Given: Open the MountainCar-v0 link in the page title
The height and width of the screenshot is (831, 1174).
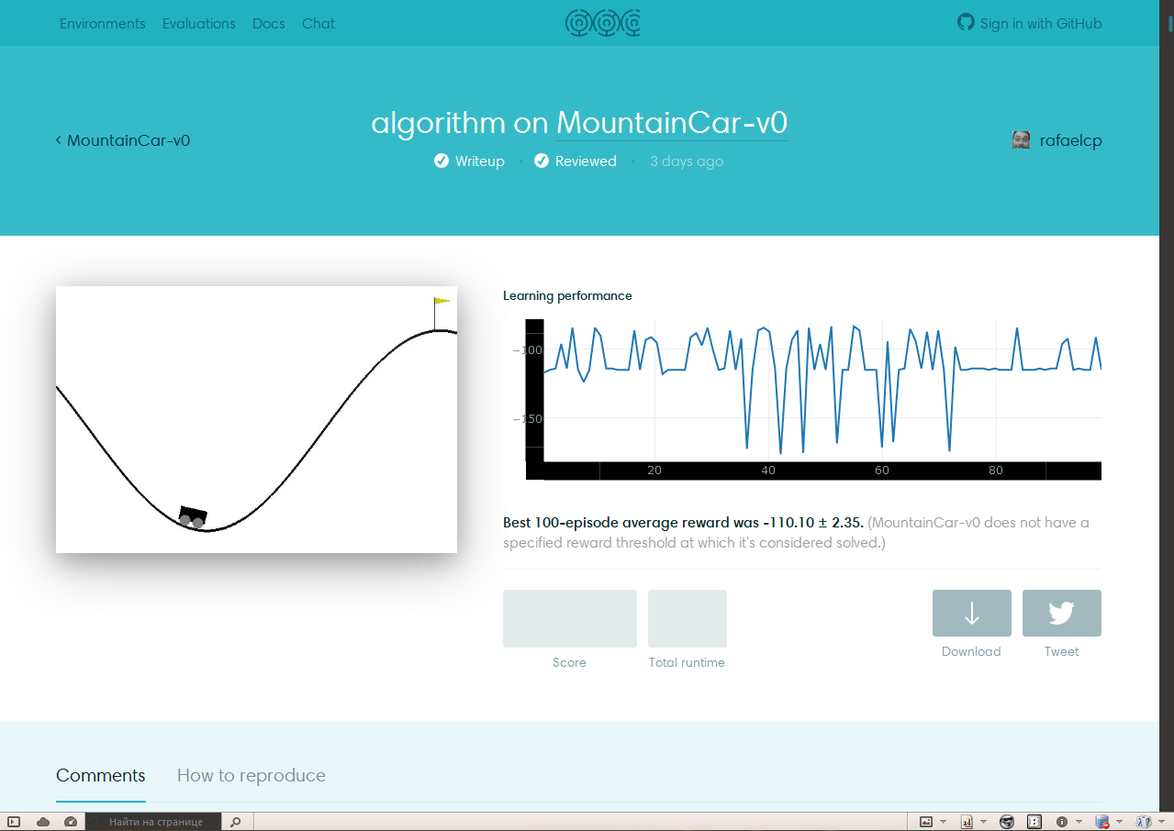Looking at the screenshot, I should 672,123.
